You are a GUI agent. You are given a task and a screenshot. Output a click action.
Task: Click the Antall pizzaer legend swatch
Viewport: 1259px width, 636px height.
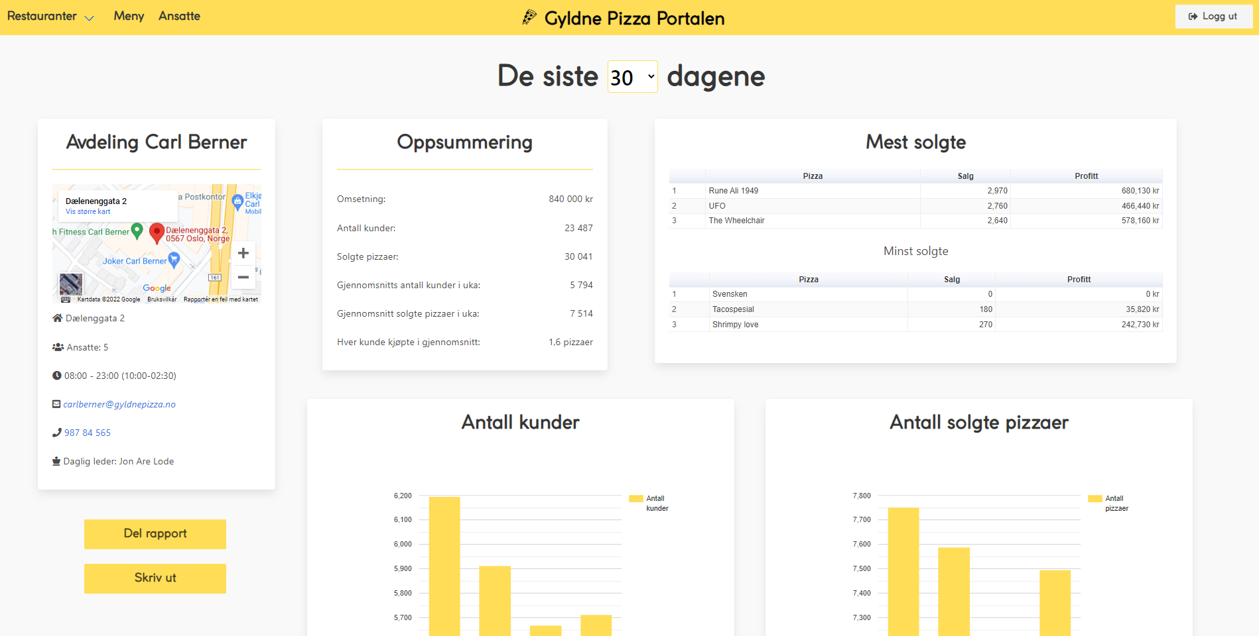1095,499
